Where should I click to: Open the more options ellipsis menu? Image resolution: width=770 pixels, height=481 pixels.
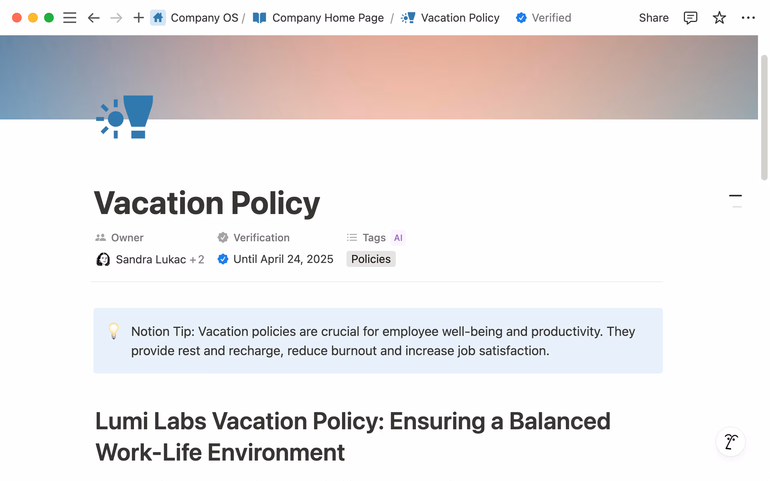749,18
